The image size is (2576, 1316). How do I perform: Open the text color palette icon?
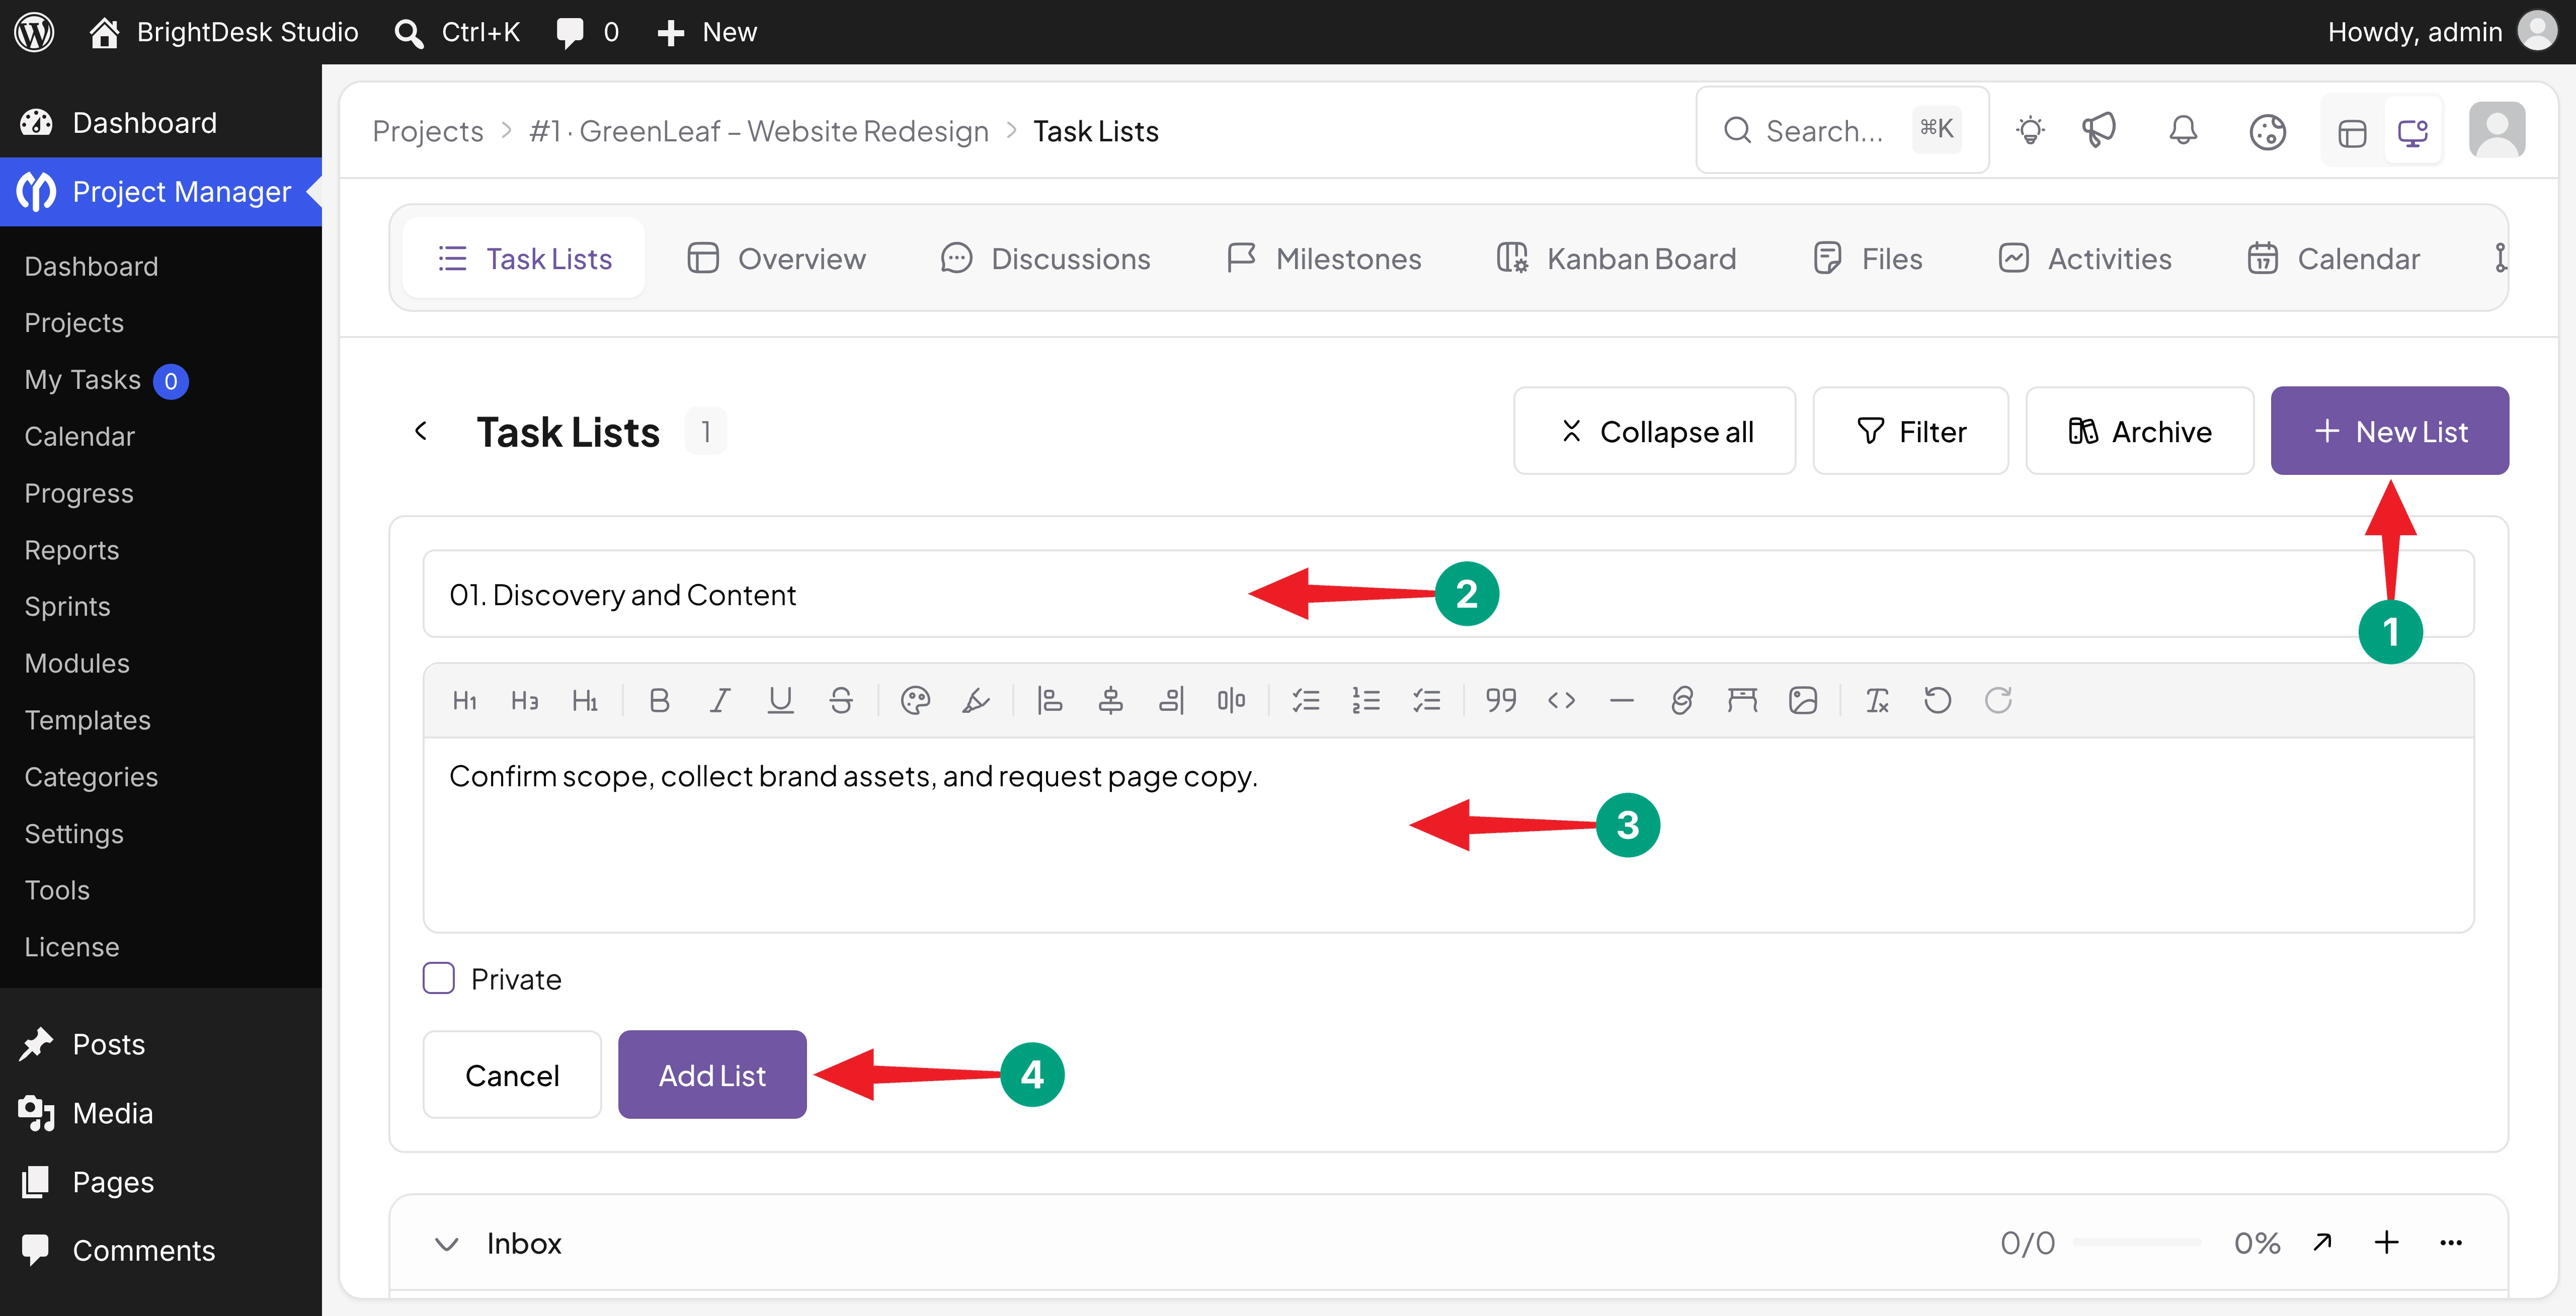click(915, 700)
